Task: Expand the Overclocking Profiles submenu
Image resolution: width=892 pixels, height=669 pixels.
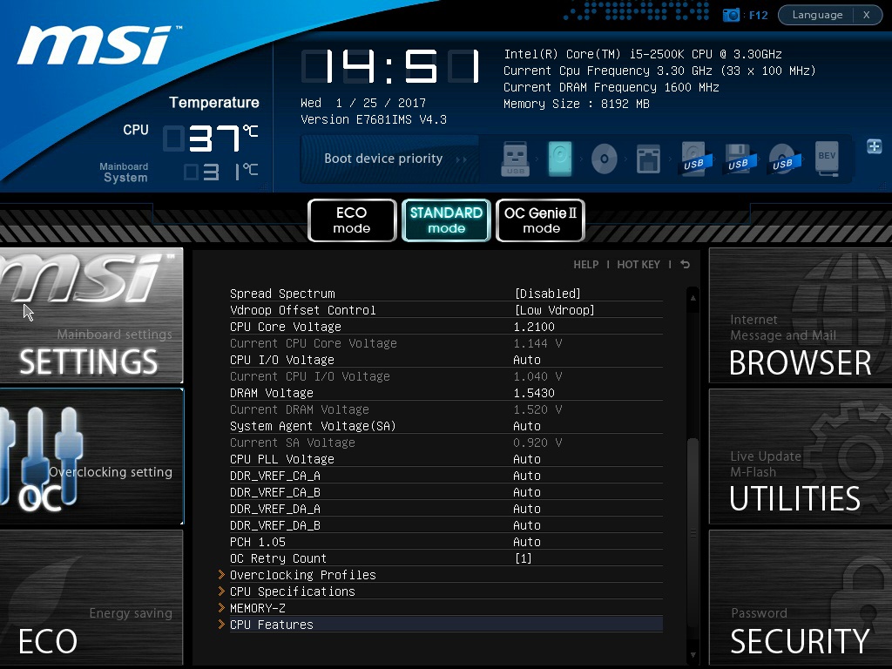Action: (440, 575)
